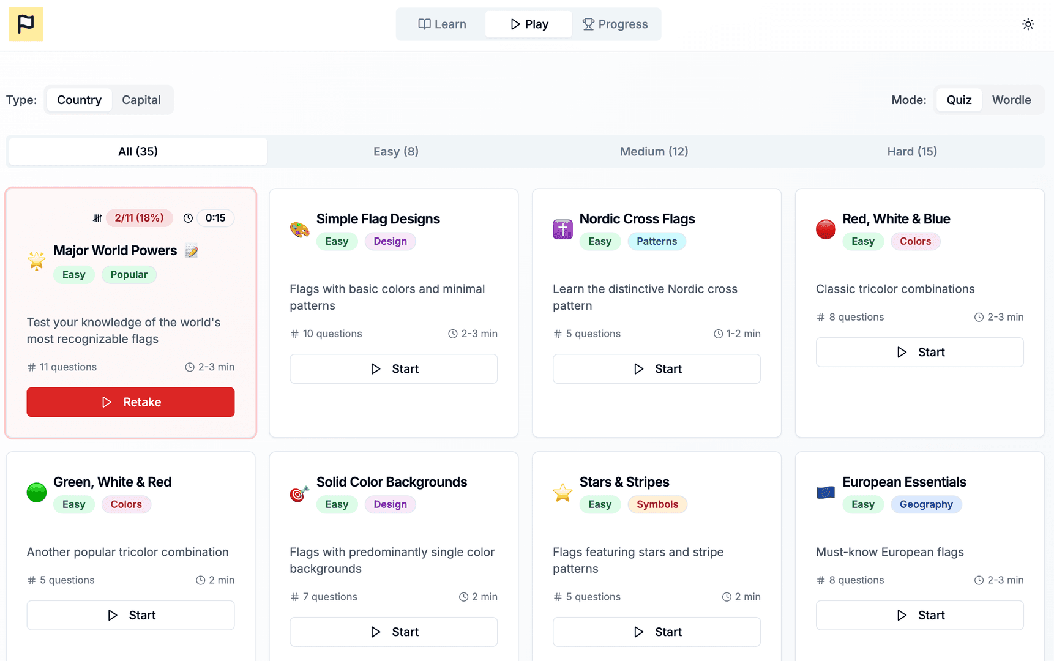Click the star icon for Stars & Stripes
1054x661 pixels.
click(563, 493)
